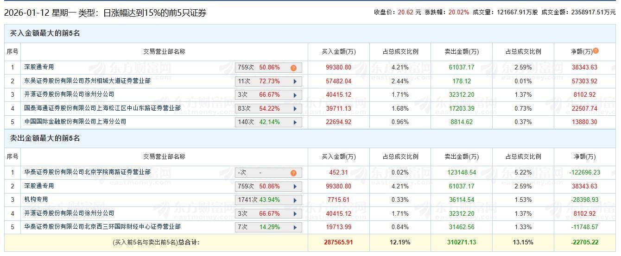Viewport: 621px width, 256px height.
Task: Click the 72.73% success rate for 东吴证券
Action: pyautogui.click(x=269, y=81)
